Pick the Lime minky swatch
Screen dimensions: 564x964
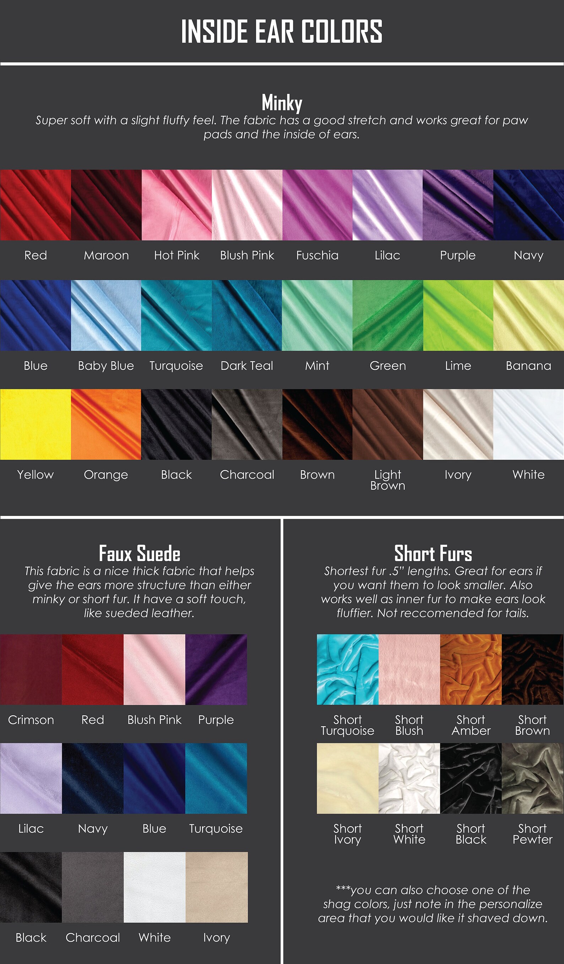point(458,315)
